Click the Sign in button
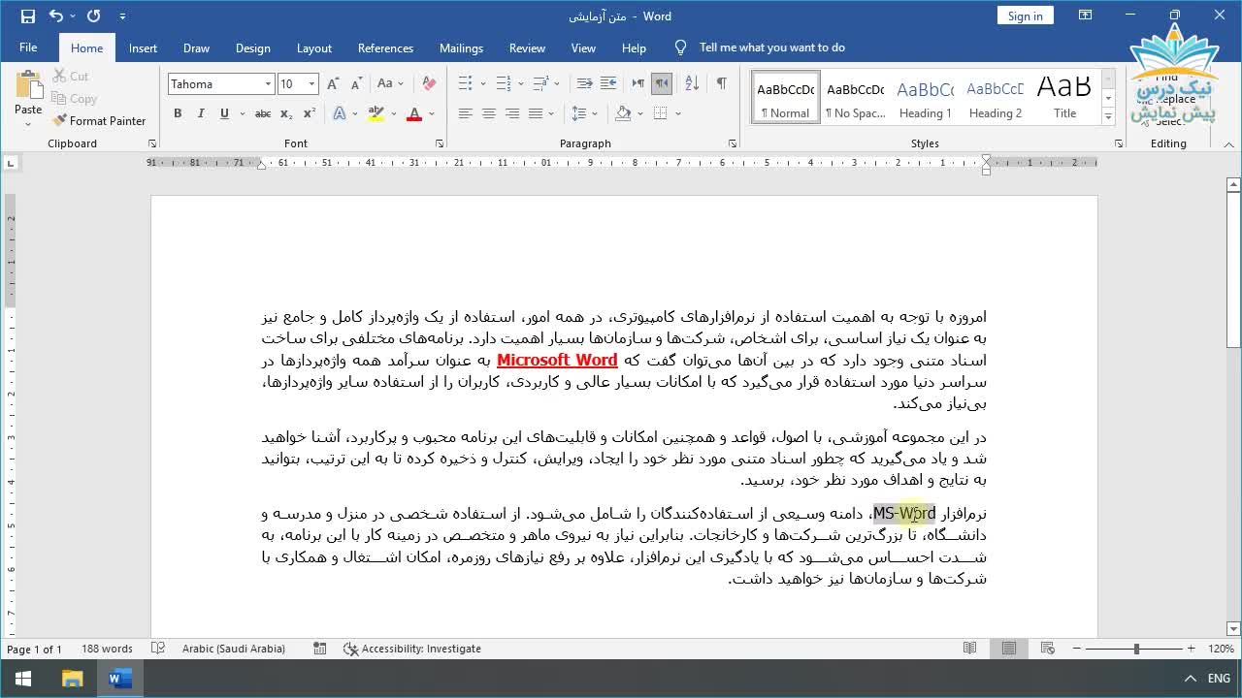The height and width of the screenshot is (698, 1242). (x=1025, y=16)
